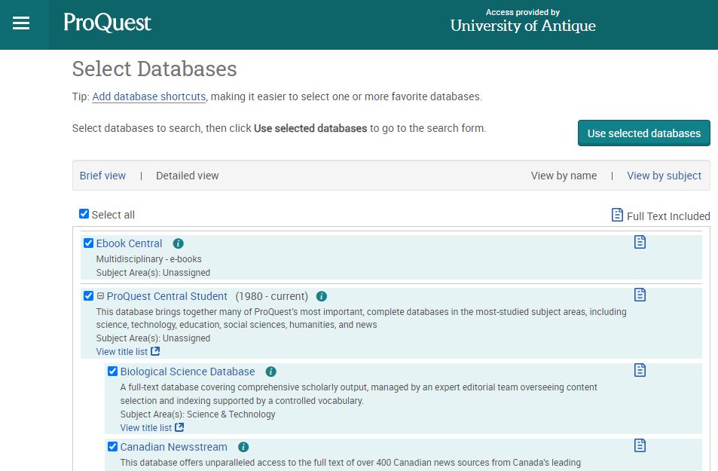Click full text icon for Canadian Newsstream
Screen dimensions: 718x471
[640, 445]
